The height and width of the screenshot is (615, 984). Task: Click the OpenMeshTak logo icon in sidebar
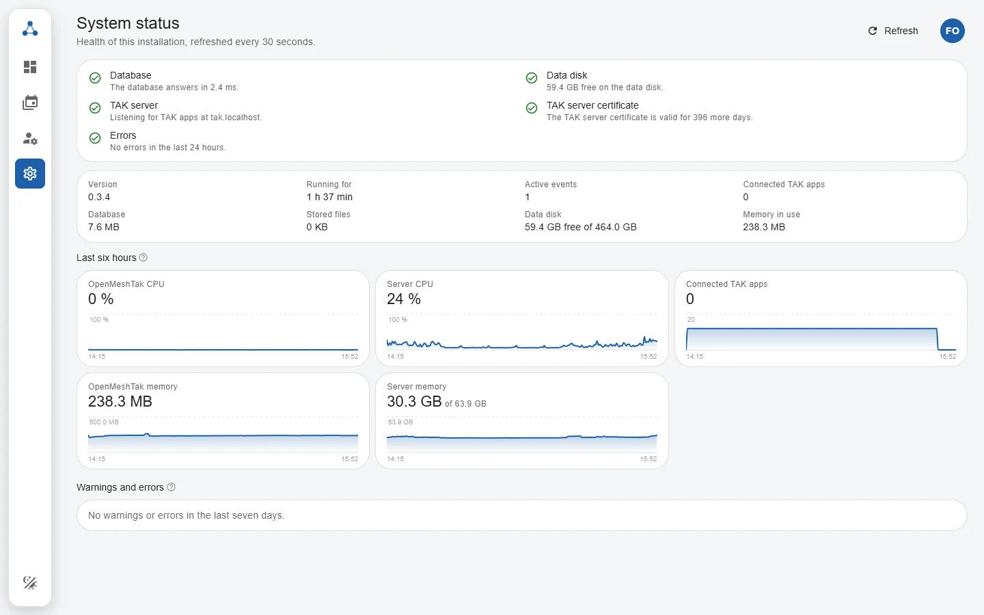tap(30, 29)
